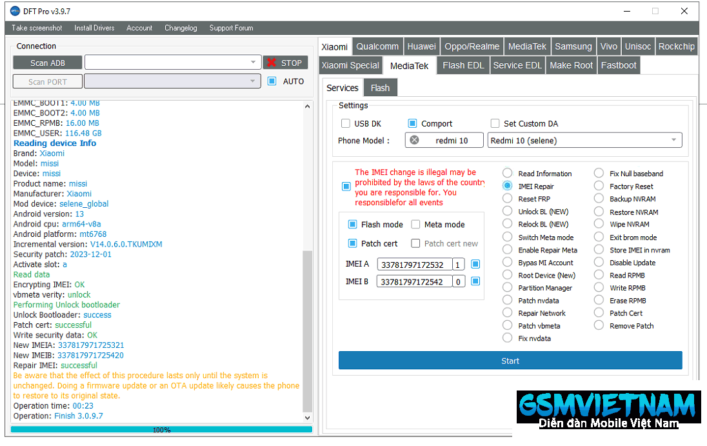
Task: Toggle IMEI legal warning checkbox
Action: coord(346,187)
